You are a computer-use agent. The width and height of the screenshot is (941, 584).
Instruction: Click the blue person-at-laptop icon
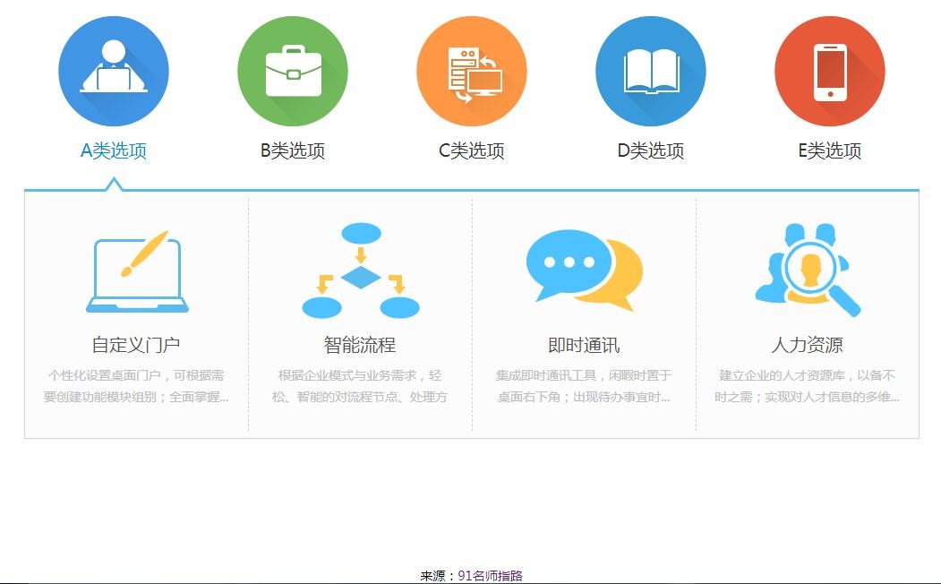coord(114,72)
